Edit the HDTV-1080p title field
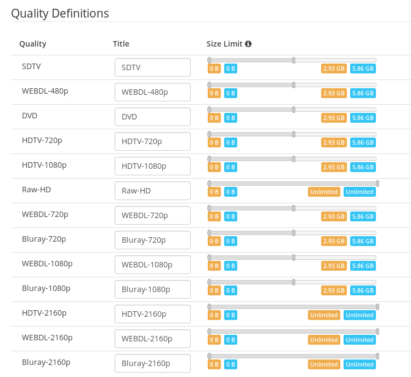411x377 pixels. coord(152,166)
